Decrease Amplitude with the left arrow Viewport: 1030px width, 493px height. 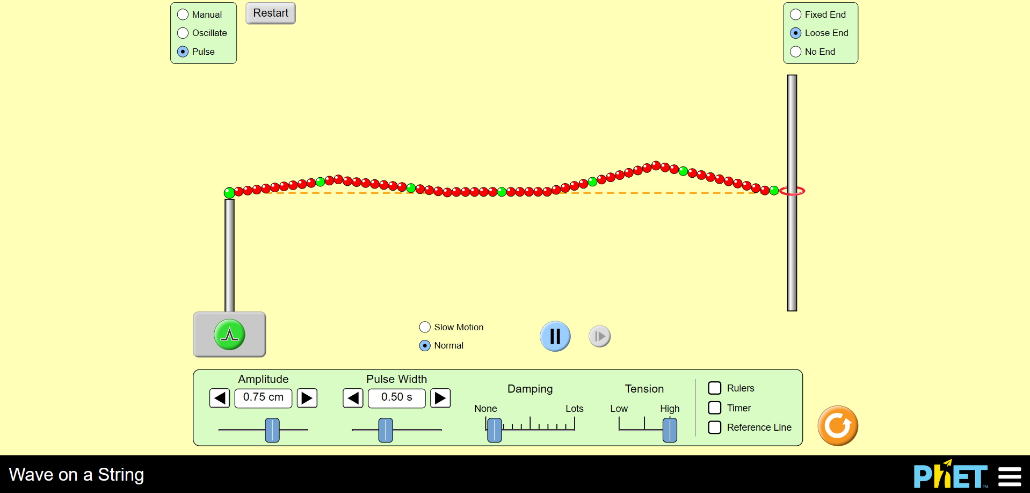(x=219, y=398)
